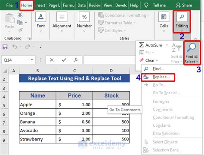This screenshot has width=204, height=155.
Task: Click the AutoSum sigma button
Action: point(151,45)
